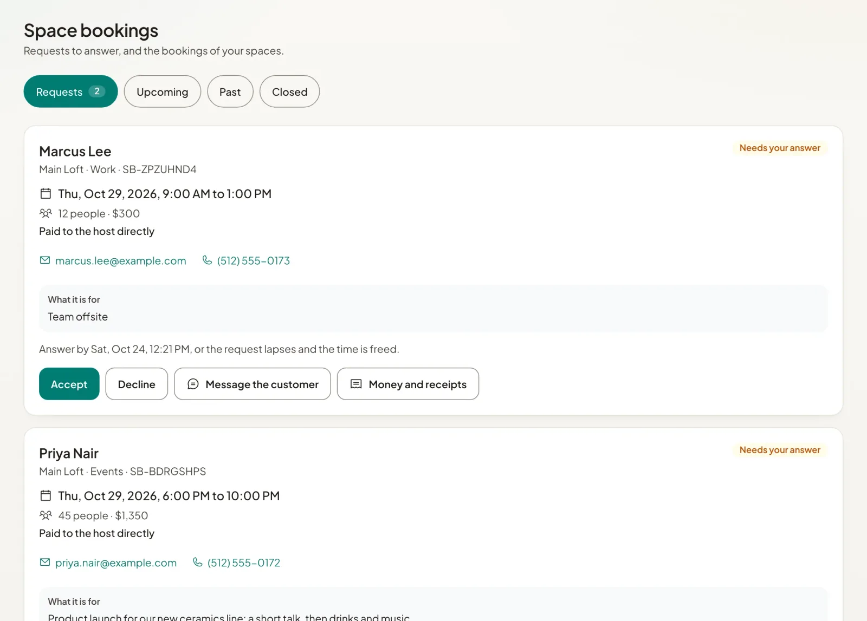867x621 pixels.
Task: Click the chat bubble icon in Message button
Action: pyautogui.click(x=193, y=384)
